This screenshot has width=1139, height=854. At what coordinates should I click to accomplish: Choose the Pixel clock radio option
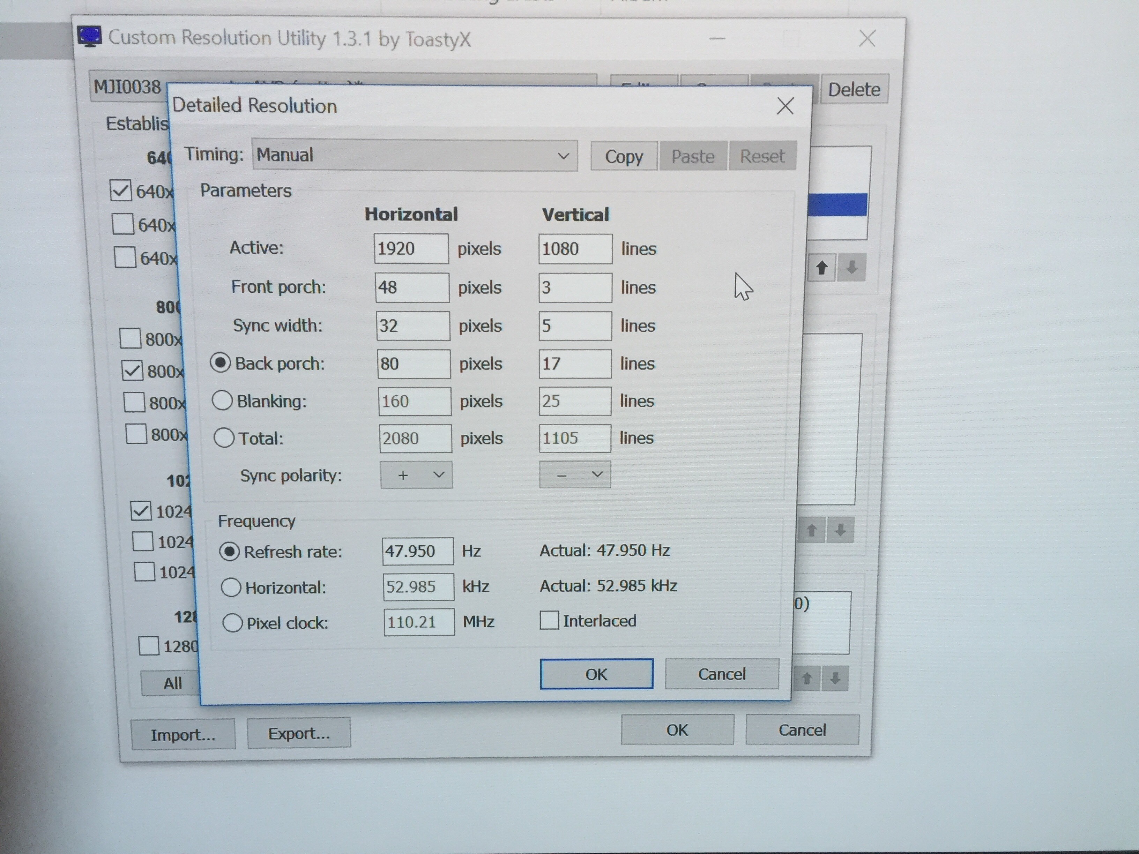point(232,623)
